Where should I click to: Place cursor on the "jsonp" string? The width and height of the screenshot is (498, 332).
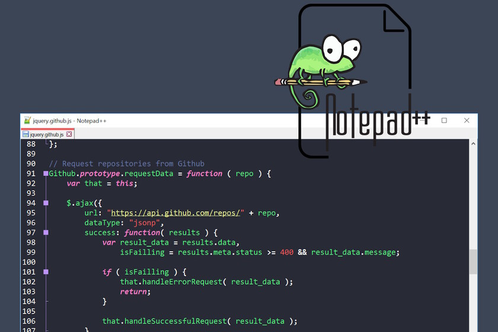146,223
